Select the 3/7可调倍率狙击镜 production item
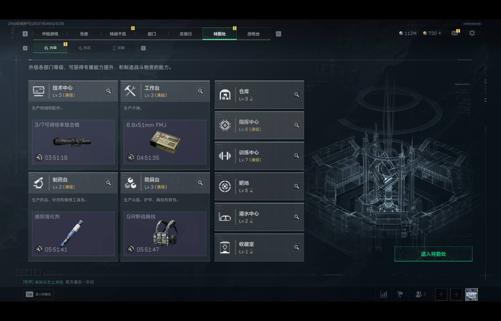Image resolution: width=501 pixels, height=321 pixels. click(x=73, y=142)
